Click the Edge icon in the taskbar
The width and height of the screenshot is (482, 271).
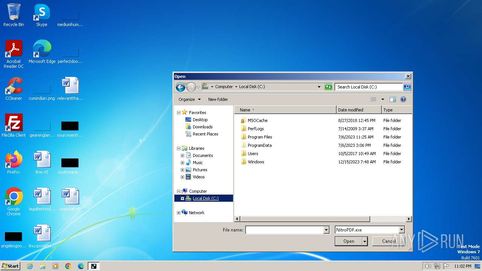[81, 266]
